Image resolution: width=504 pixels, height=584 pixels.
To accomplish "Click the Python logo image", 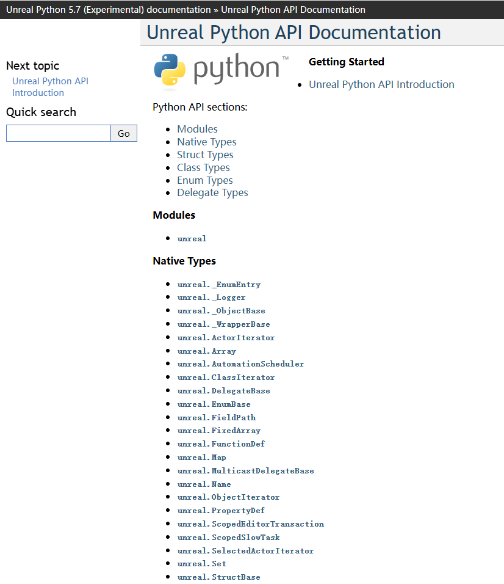I will point(221,71).
